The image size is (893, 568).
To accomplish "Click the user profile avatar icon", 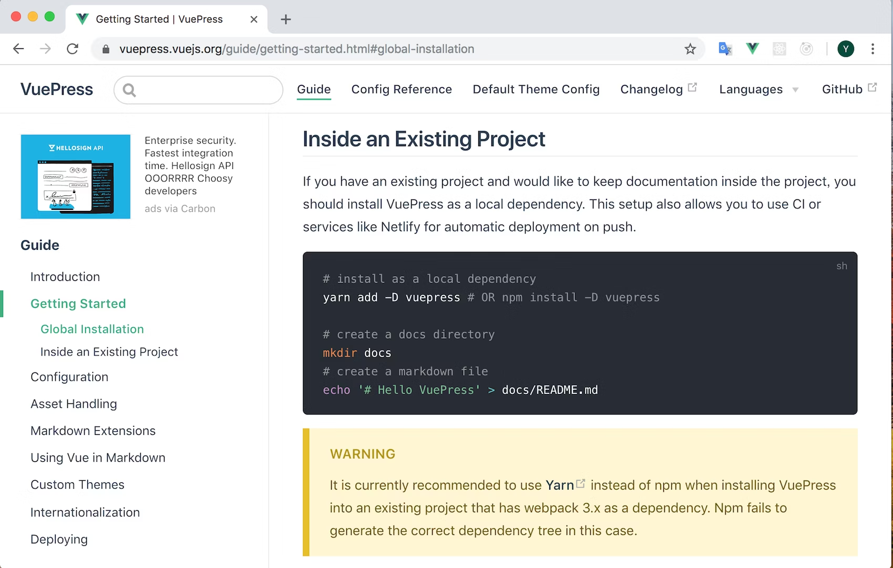I will click(x=845, y=49).
